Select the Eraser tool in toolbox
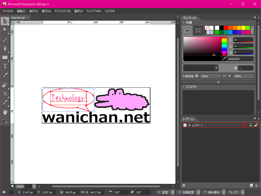261x196 pixels. point(5,85)
